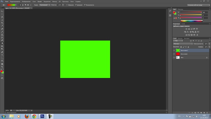
Task: Select the Rectangular Marquee tool
Action: tap(2, 14)
